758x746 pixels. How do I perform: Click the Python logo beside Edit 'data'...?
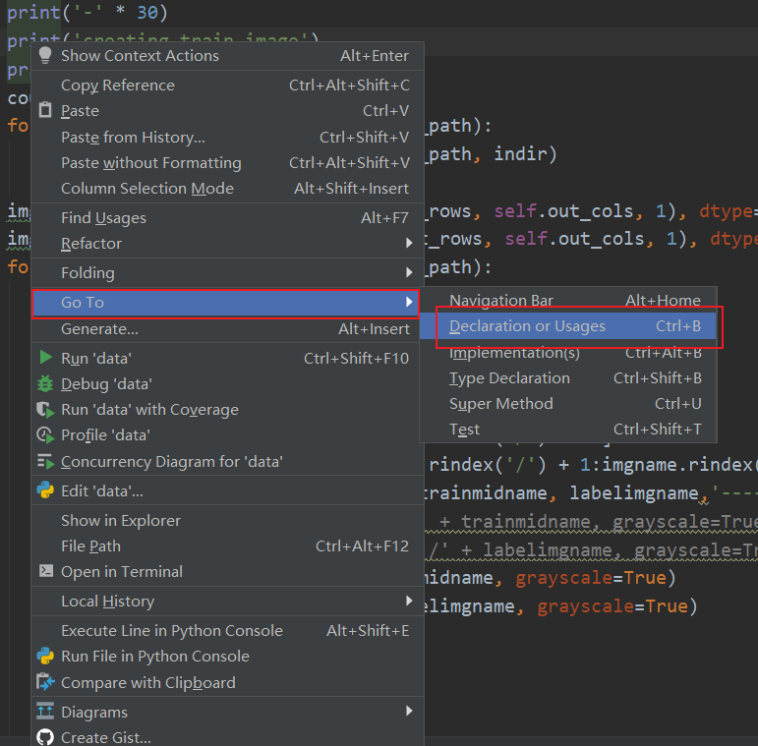point(45,490)
